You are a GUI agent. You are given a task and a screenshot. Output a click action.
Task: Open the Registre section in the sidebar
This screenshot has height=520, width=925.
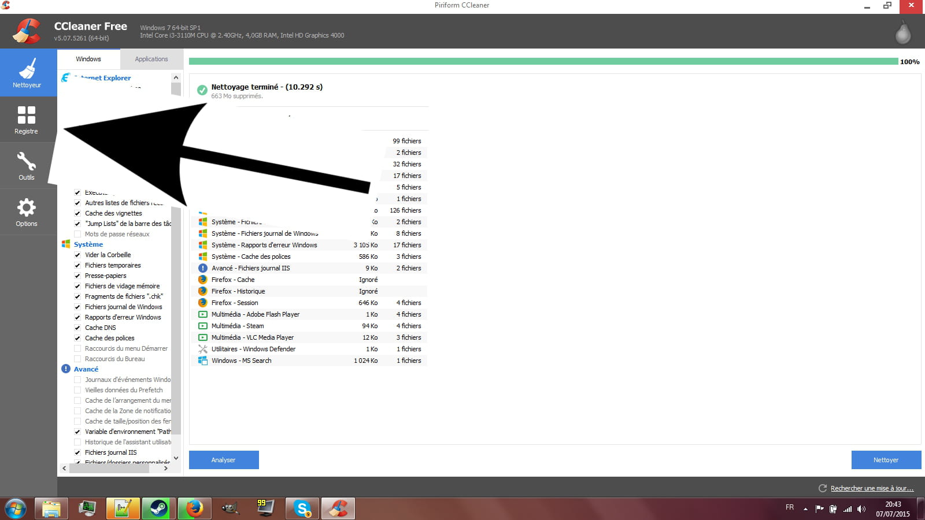click(x=27, y=120)
